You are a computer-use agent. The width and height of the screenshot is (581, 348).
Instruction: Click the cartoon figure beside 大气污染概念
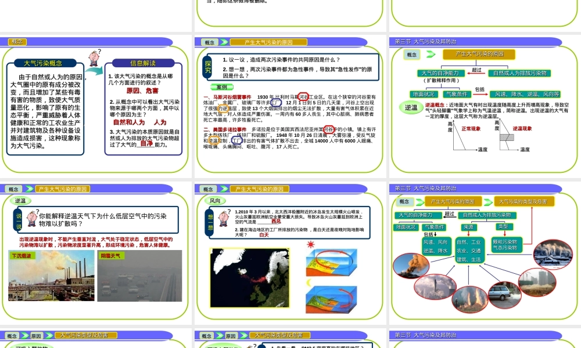[95, 57]
